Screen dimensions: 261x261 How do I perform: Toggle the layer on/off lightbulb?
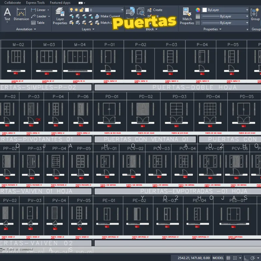pyautogui.click(x=71, y=10)
